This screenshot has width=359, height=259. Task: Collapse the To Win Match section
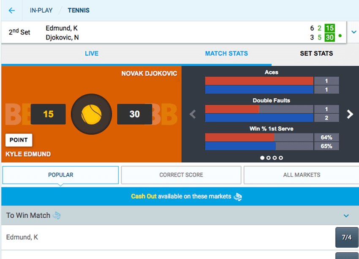point(346,216)
